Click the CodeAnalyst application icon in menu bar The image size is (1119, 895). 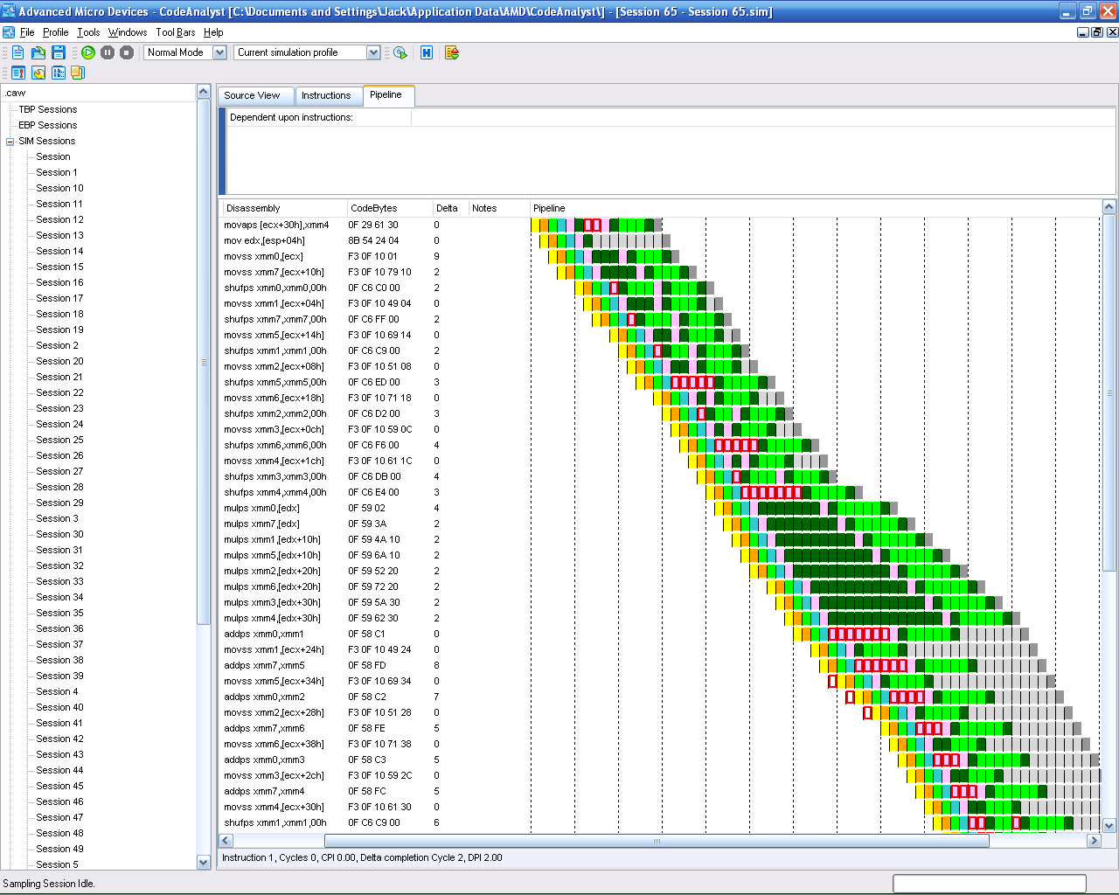coord(8,32)
